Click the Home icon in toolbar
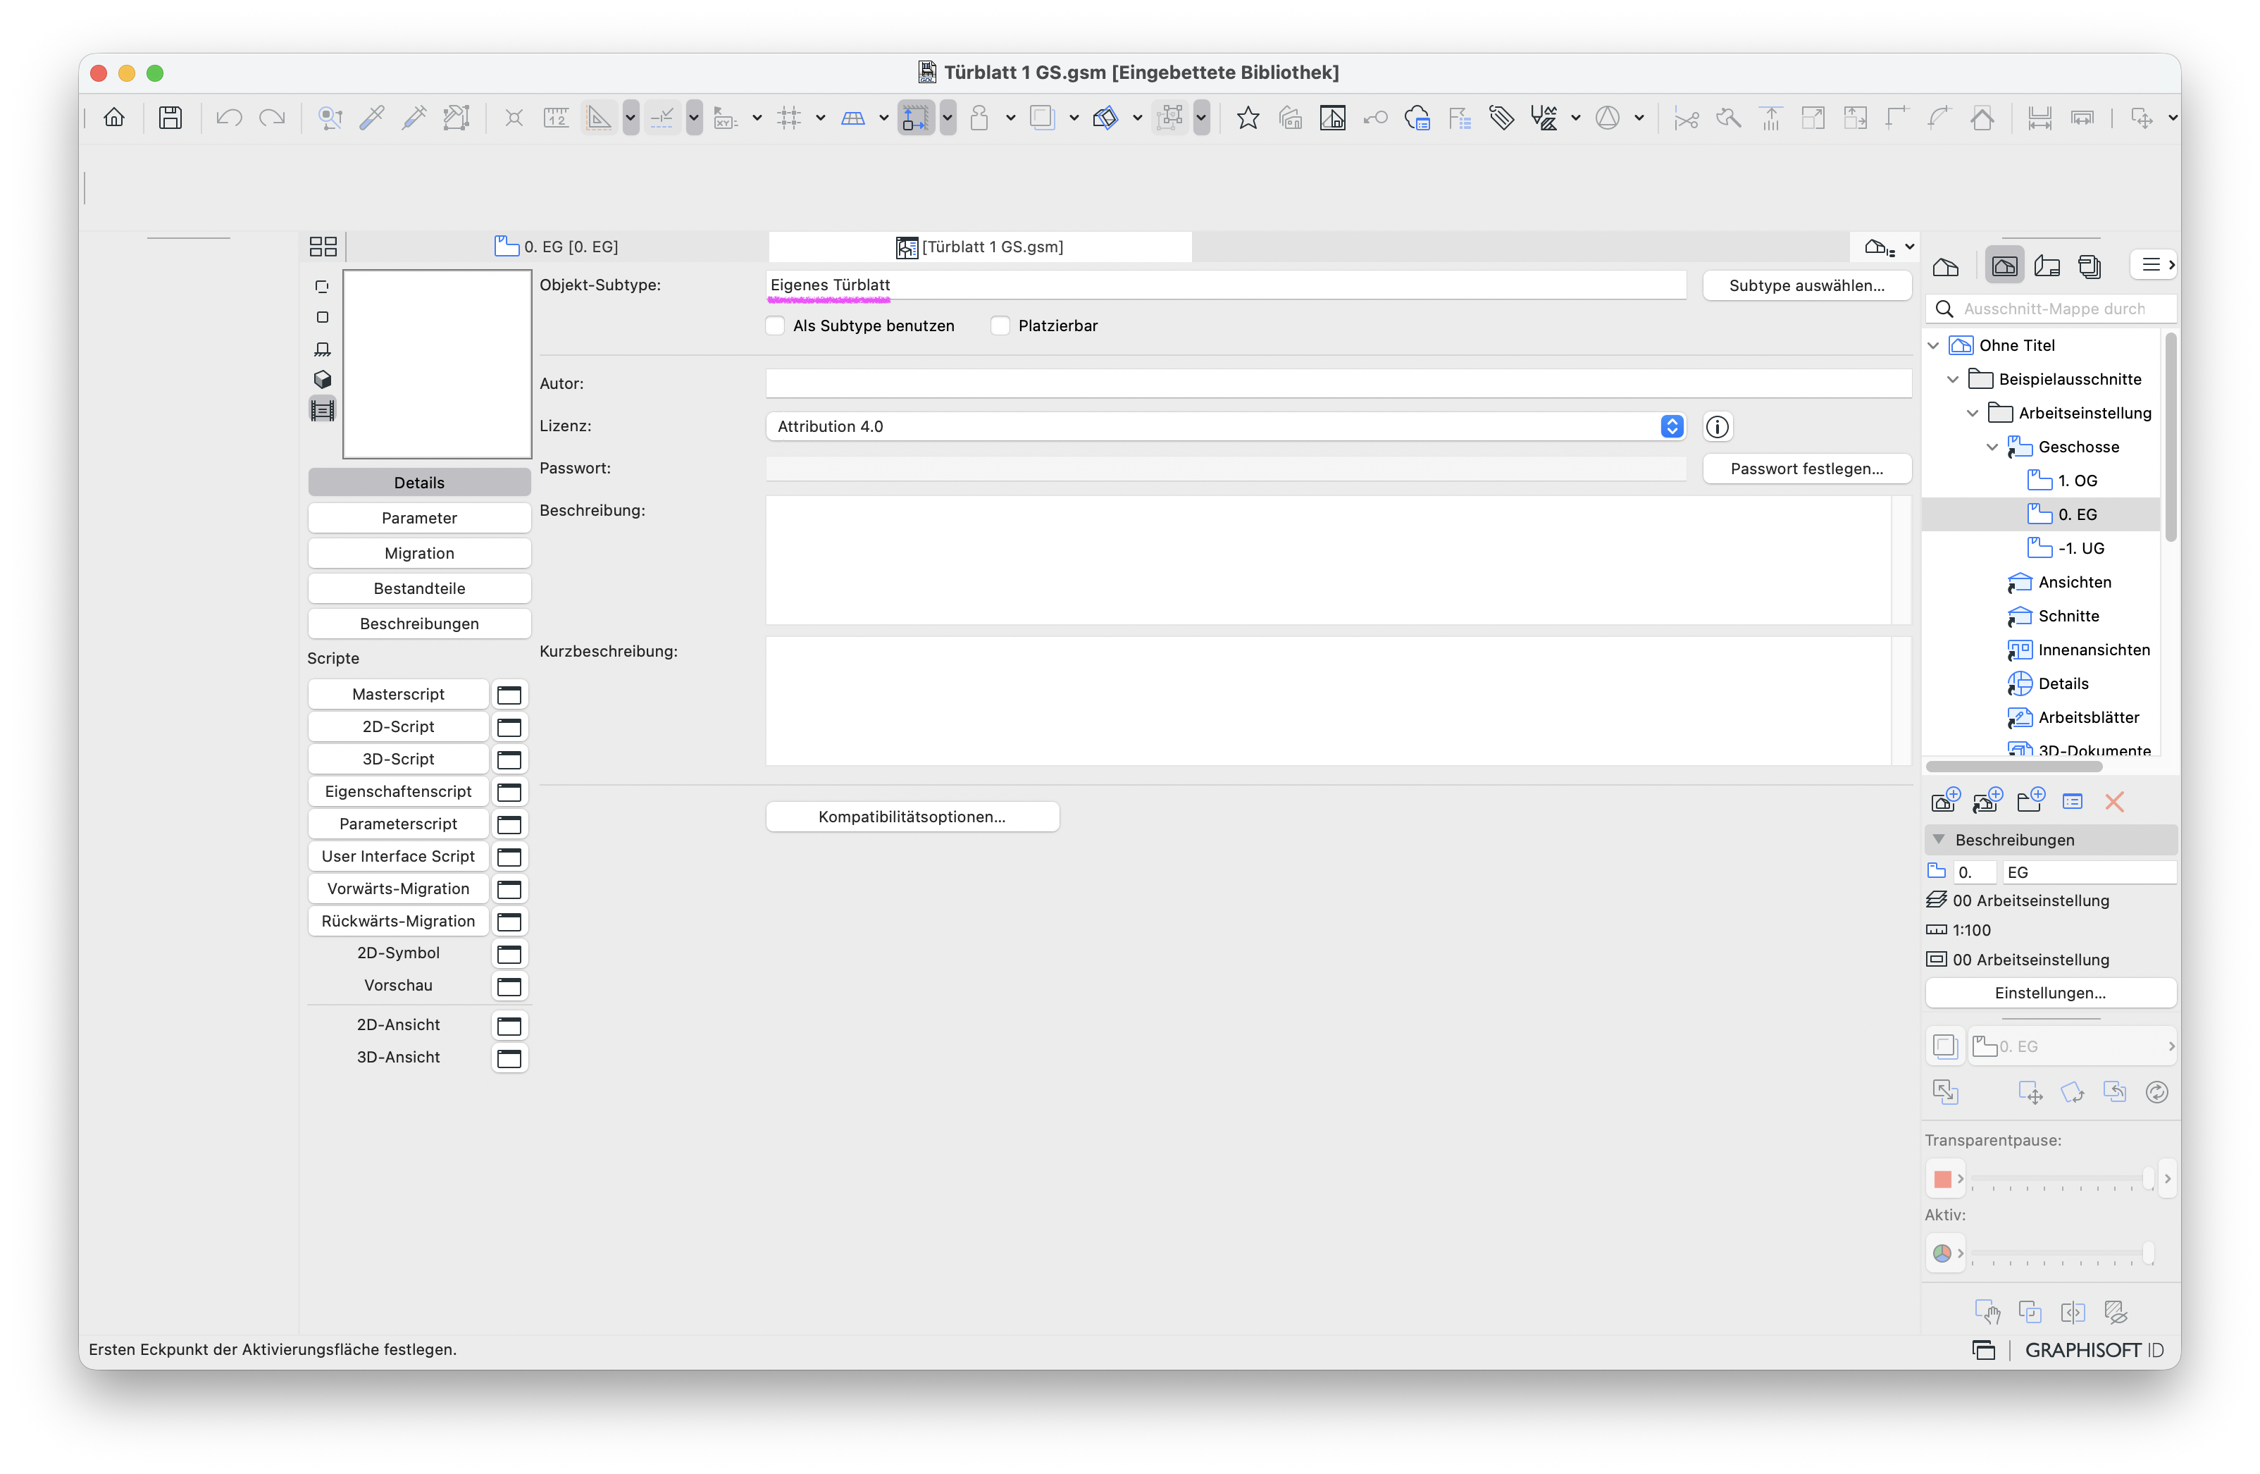The height and width of the screenshot is (1474, 2260). pos(114,118)
